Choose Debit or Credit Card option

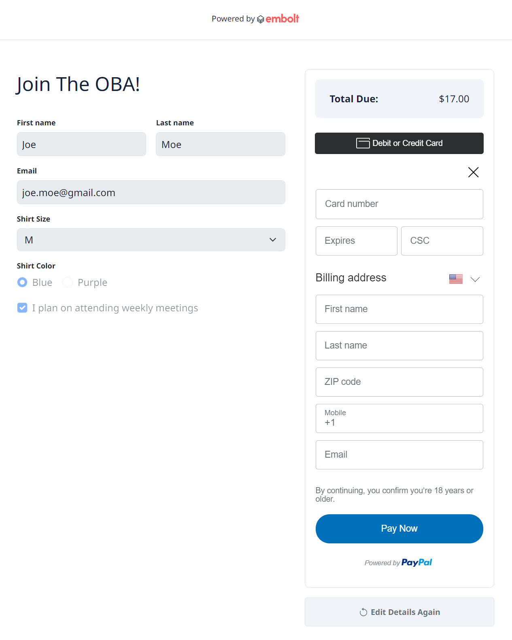(399, 143)
